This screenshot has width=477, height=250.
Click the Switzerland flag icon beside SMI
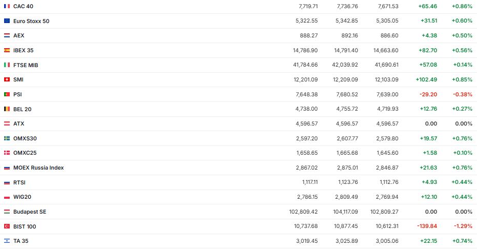(x=7, y=79)
